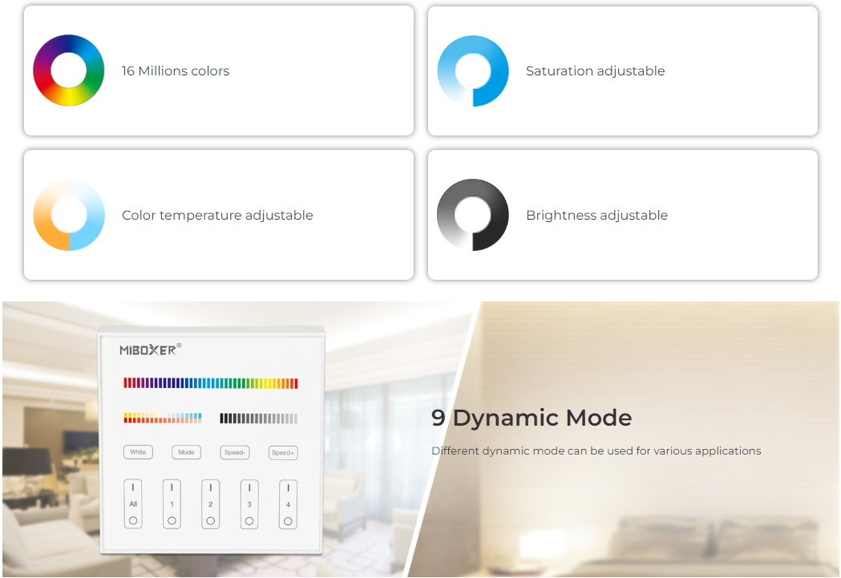Toggle the zone 4 switch

(x=288, y=503)
